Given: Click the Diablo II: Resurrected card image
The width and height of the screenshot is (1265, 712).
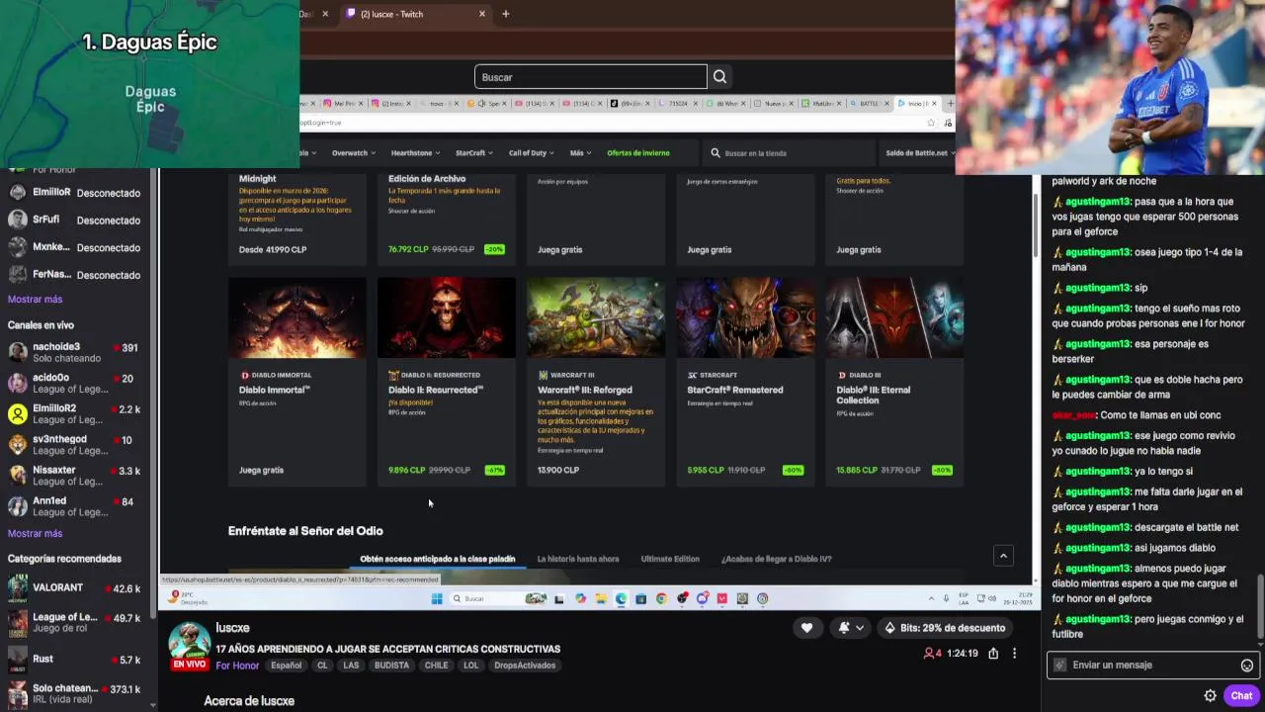Looking at the screenshot, I should (447, 317).
